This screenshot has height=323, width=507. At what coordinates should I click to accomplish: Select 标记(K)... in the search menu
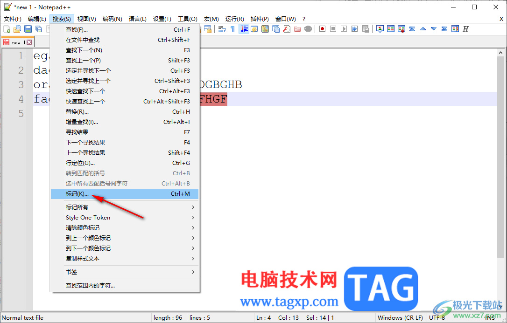125,193
